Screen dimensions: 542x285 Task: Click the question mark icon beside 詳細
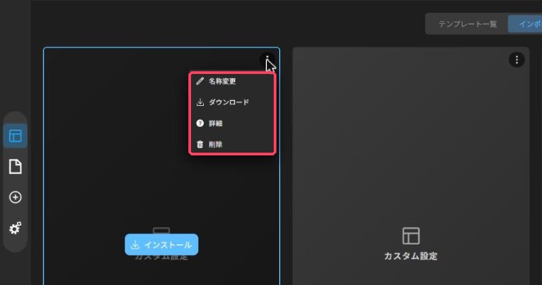click(200, 123)
